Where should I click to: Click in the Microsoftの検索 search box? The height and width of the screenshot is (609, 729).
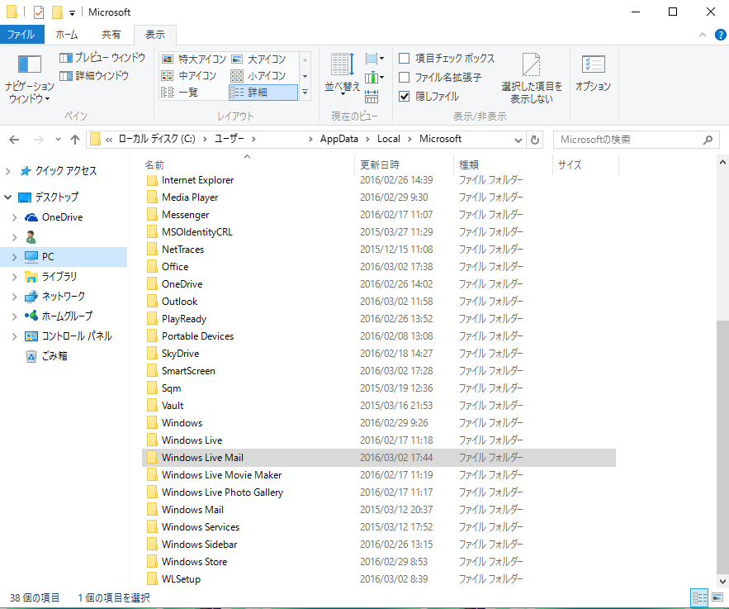(627, 140)
